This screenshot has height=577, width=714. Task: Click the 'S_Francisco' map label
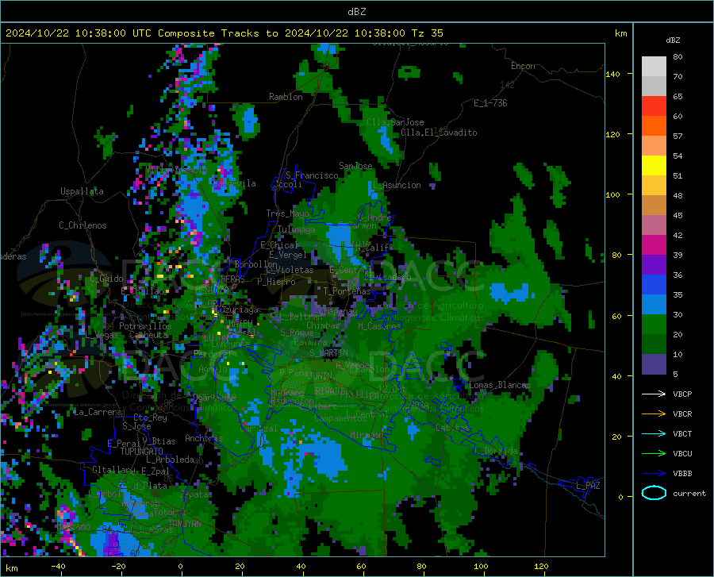[x=312, y=175]
